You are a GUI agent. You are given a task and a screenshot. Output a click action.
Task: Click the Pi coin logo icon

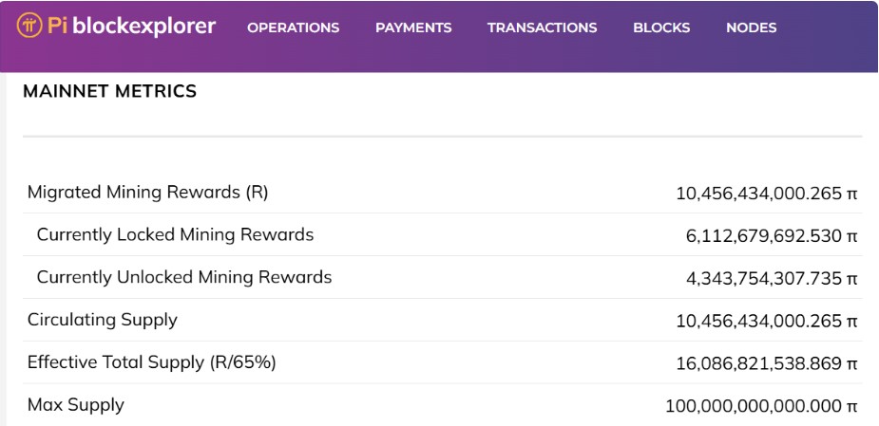tap(29, 26)
